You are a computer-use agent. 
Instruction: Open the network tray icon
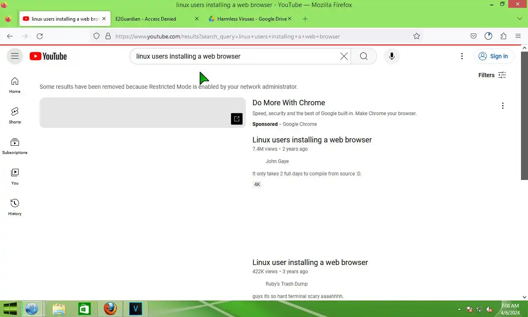(x=479, y=309)
